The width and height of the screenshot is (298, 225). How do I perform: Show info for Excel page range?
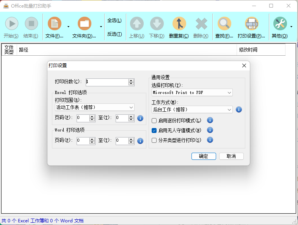click(x=140, y=118)
